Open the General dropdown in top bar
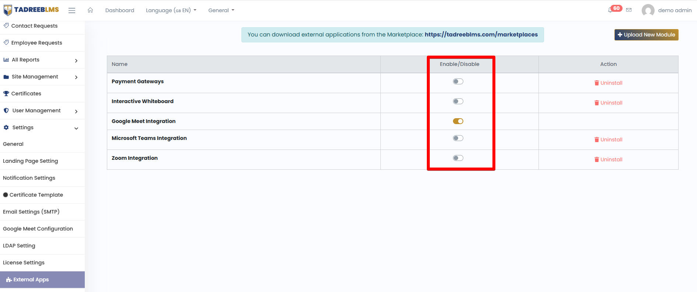The height and width of the screenshot is (292, 697). tap(221, 10)
